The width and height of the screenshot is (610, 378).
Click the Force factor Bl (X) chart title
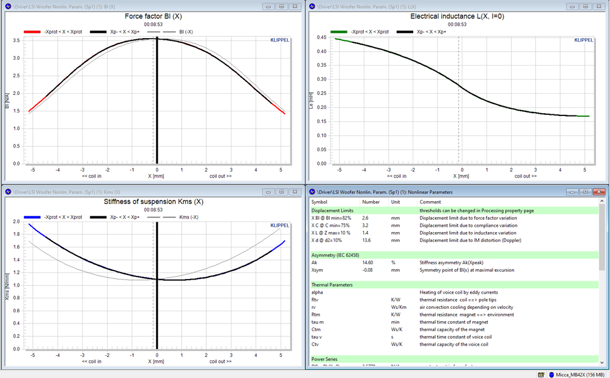[154, 16]
